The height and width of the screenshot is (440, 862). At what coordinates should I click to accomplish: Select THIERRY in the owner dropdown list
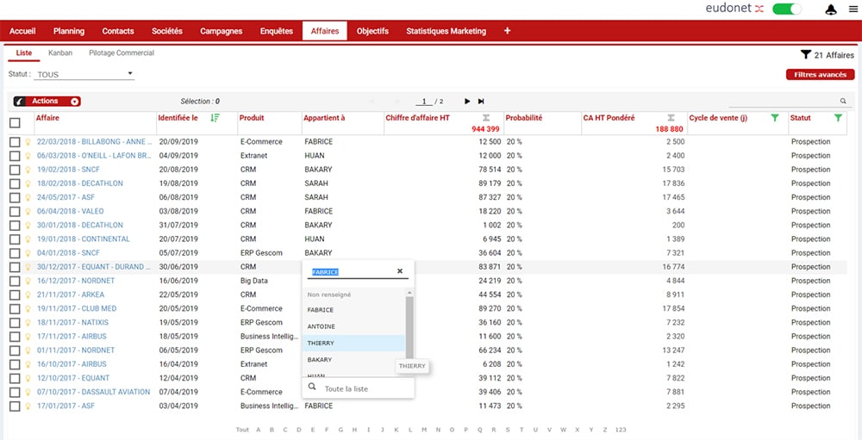click(x=353, y=344)
